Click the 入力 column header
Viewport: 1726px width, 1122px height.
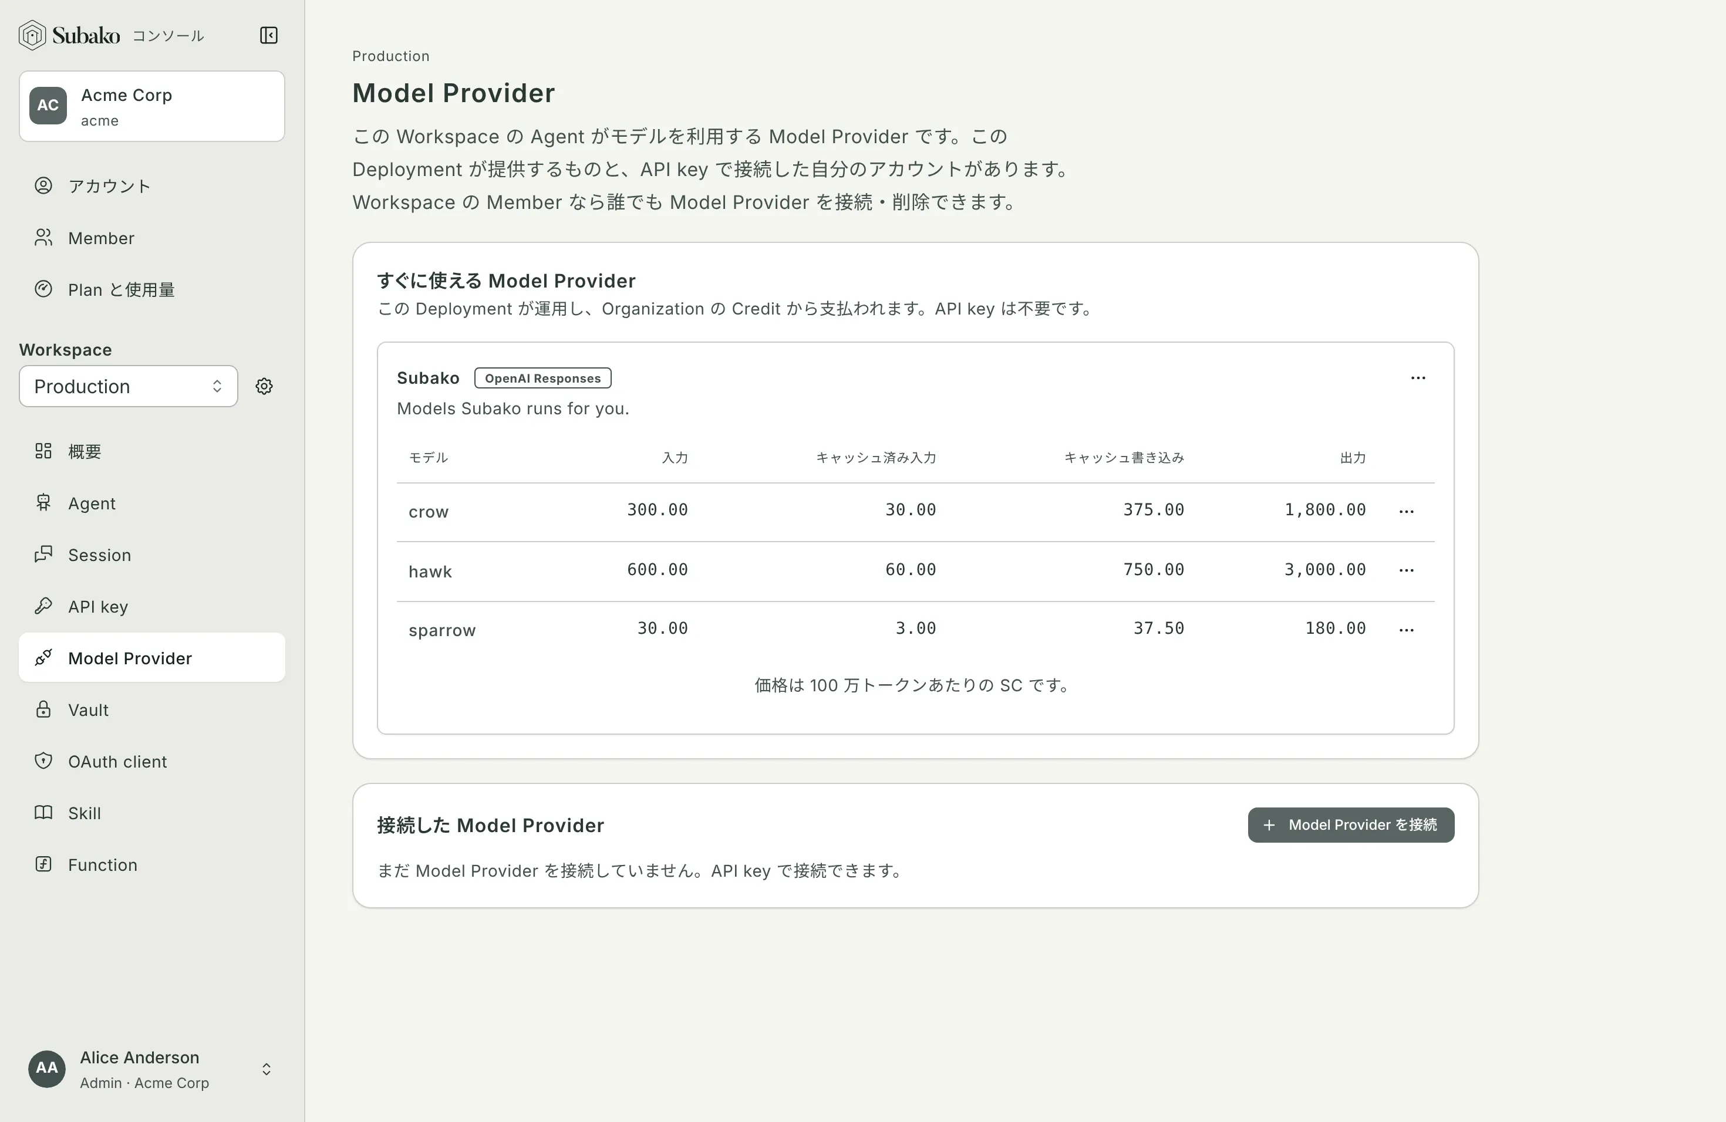pyautogui.click(x=675, y=457)
